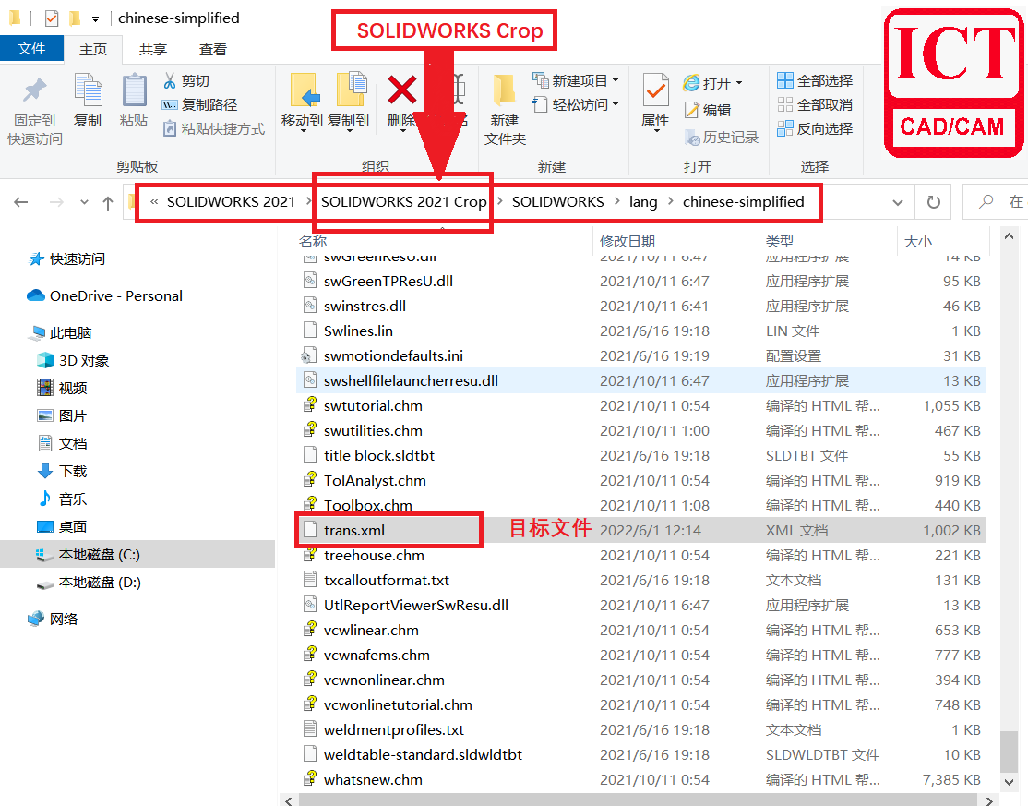1028x806 pixels.
Task: Switch to the View (查看) ribbon tab
Action: point(213,49)
